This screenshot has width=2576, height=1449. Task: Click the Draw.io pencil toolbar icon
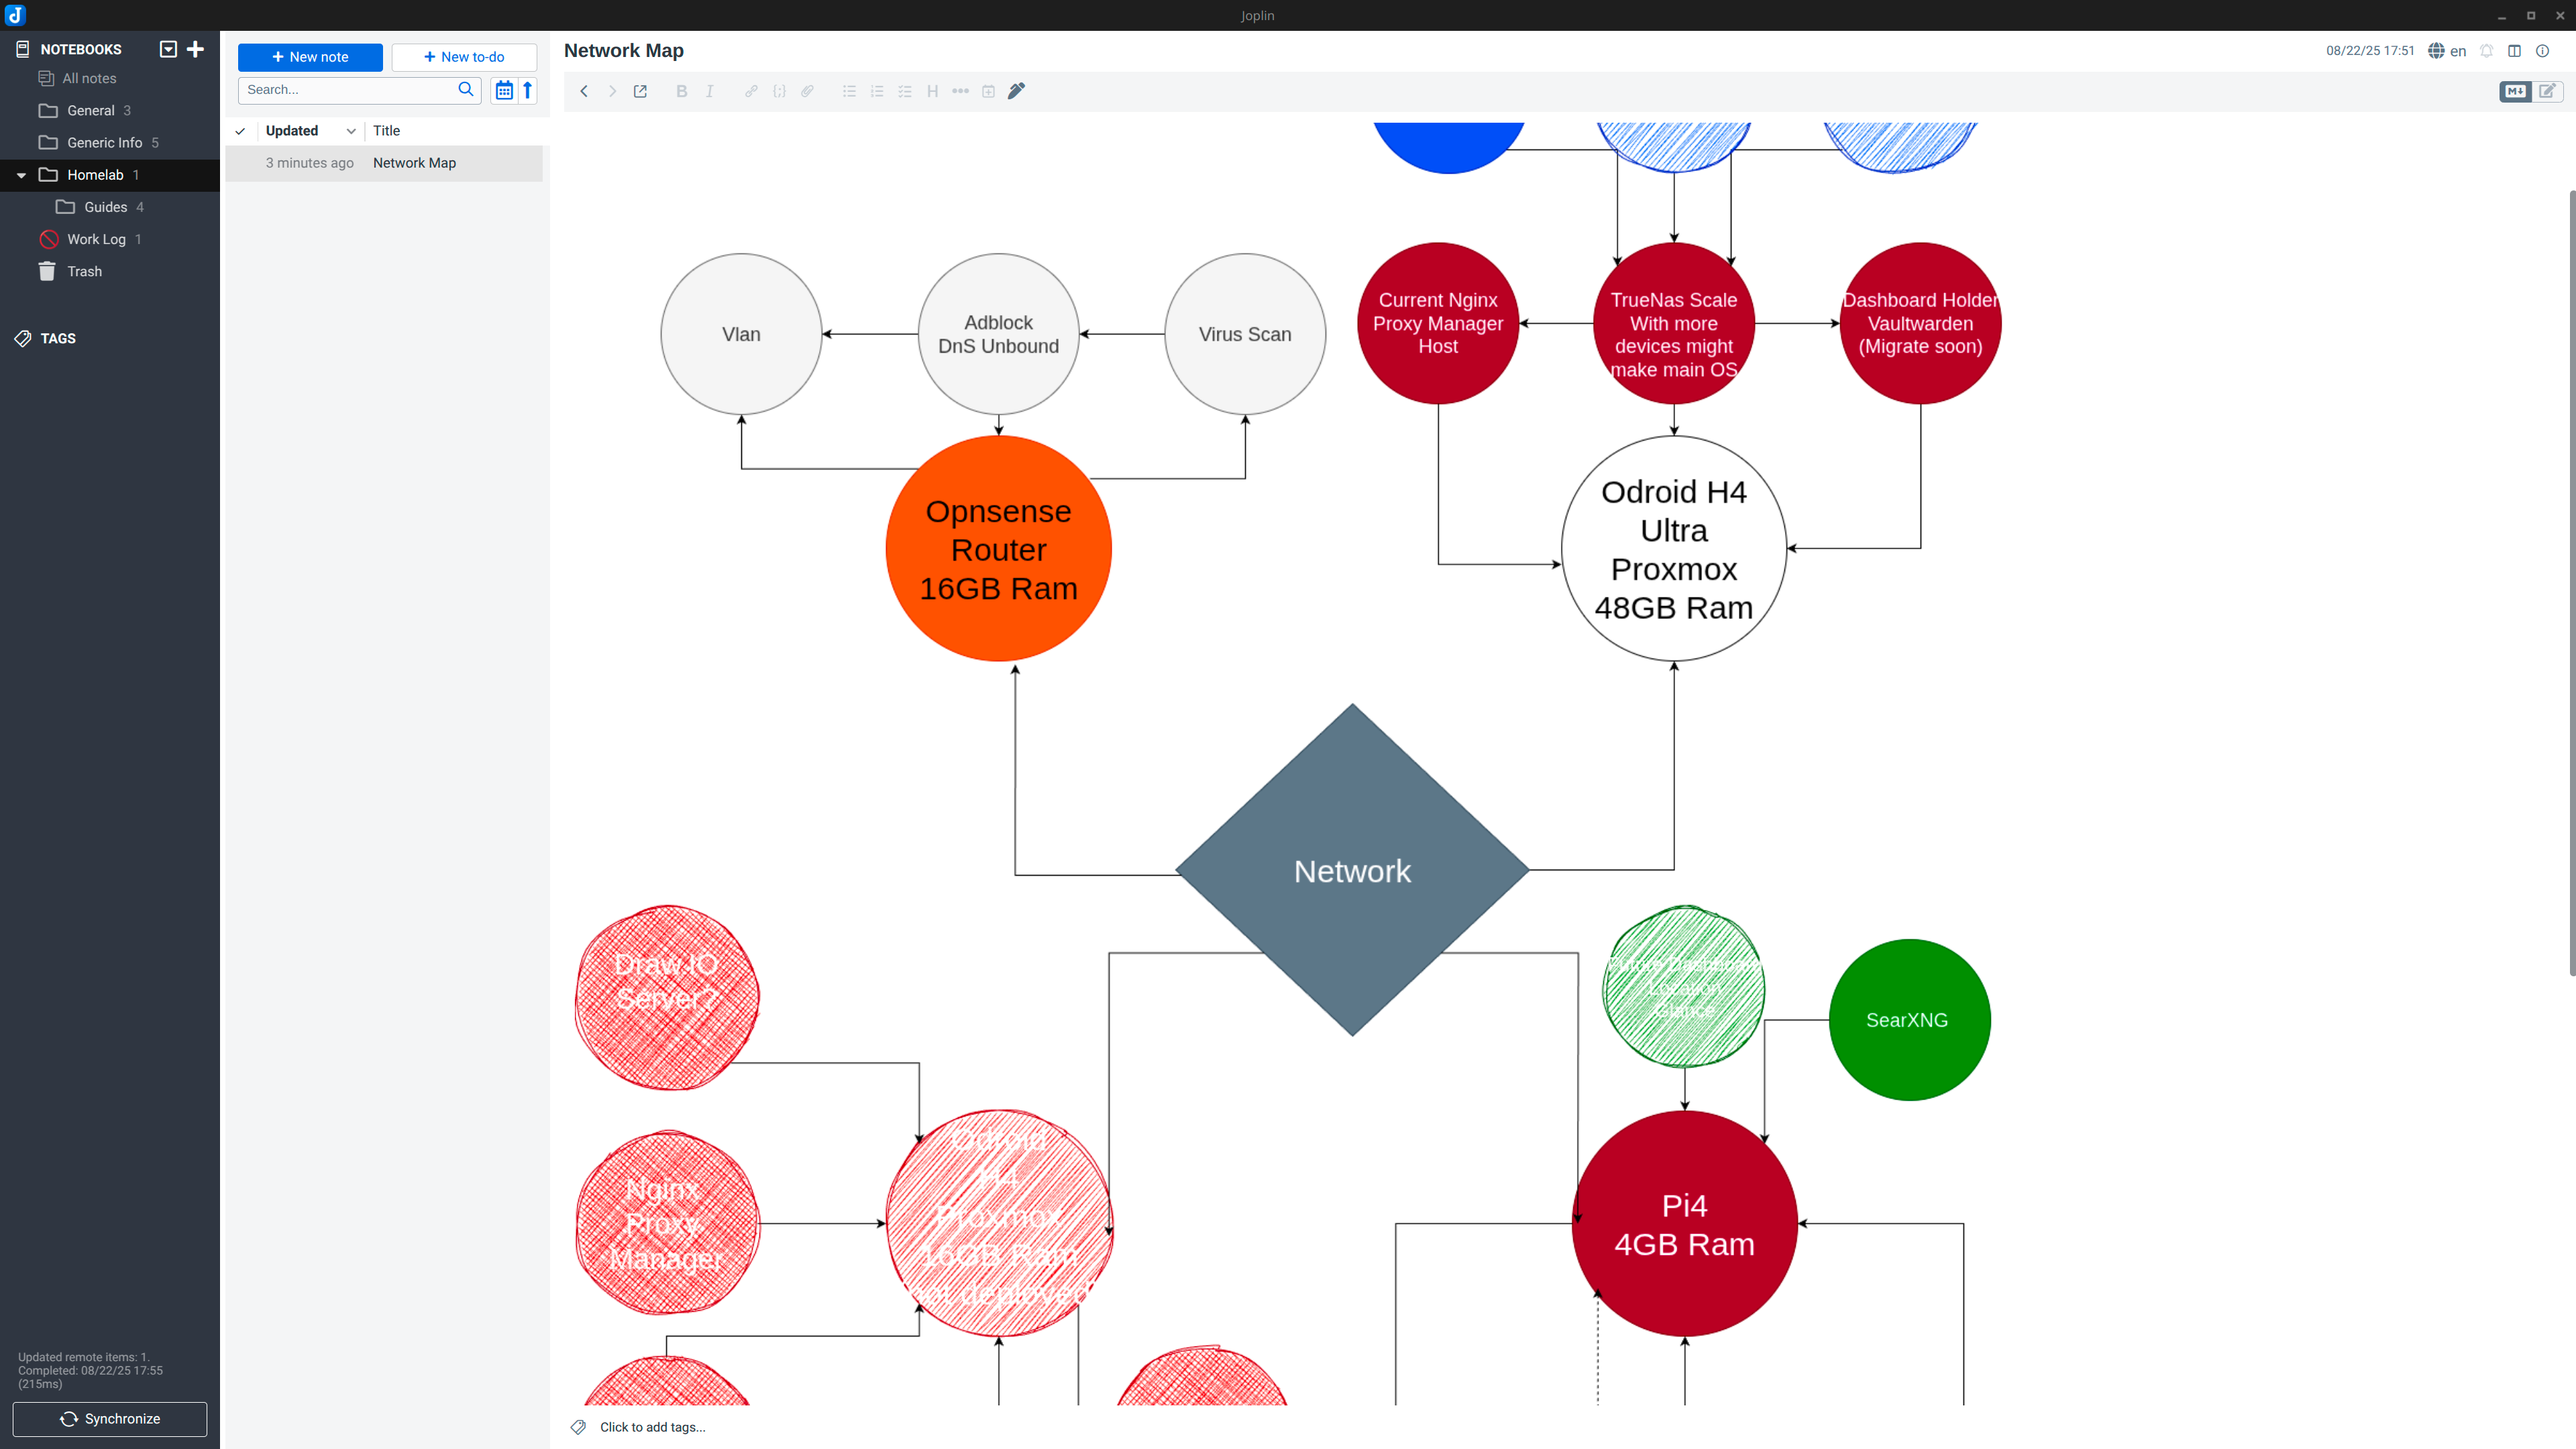click(x=1016, y=91)
